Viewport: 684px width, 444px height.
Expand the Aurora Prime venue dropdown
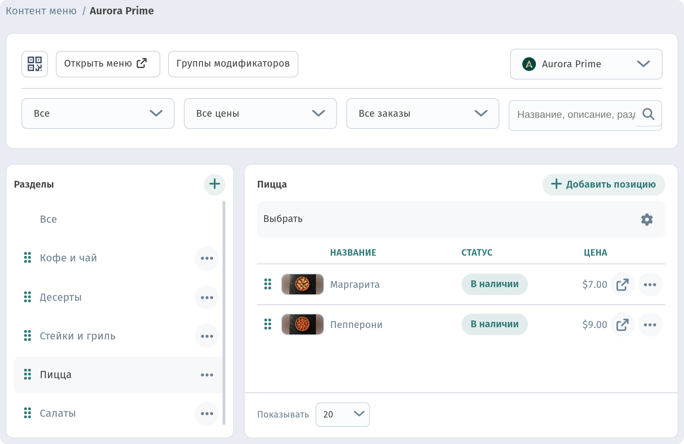click(586, 64)
